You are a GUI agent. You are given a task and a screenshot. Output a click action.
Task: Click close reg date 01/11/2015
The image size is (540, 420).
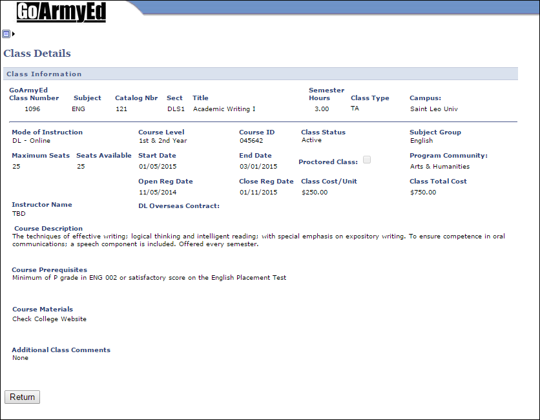click(258, 193)
